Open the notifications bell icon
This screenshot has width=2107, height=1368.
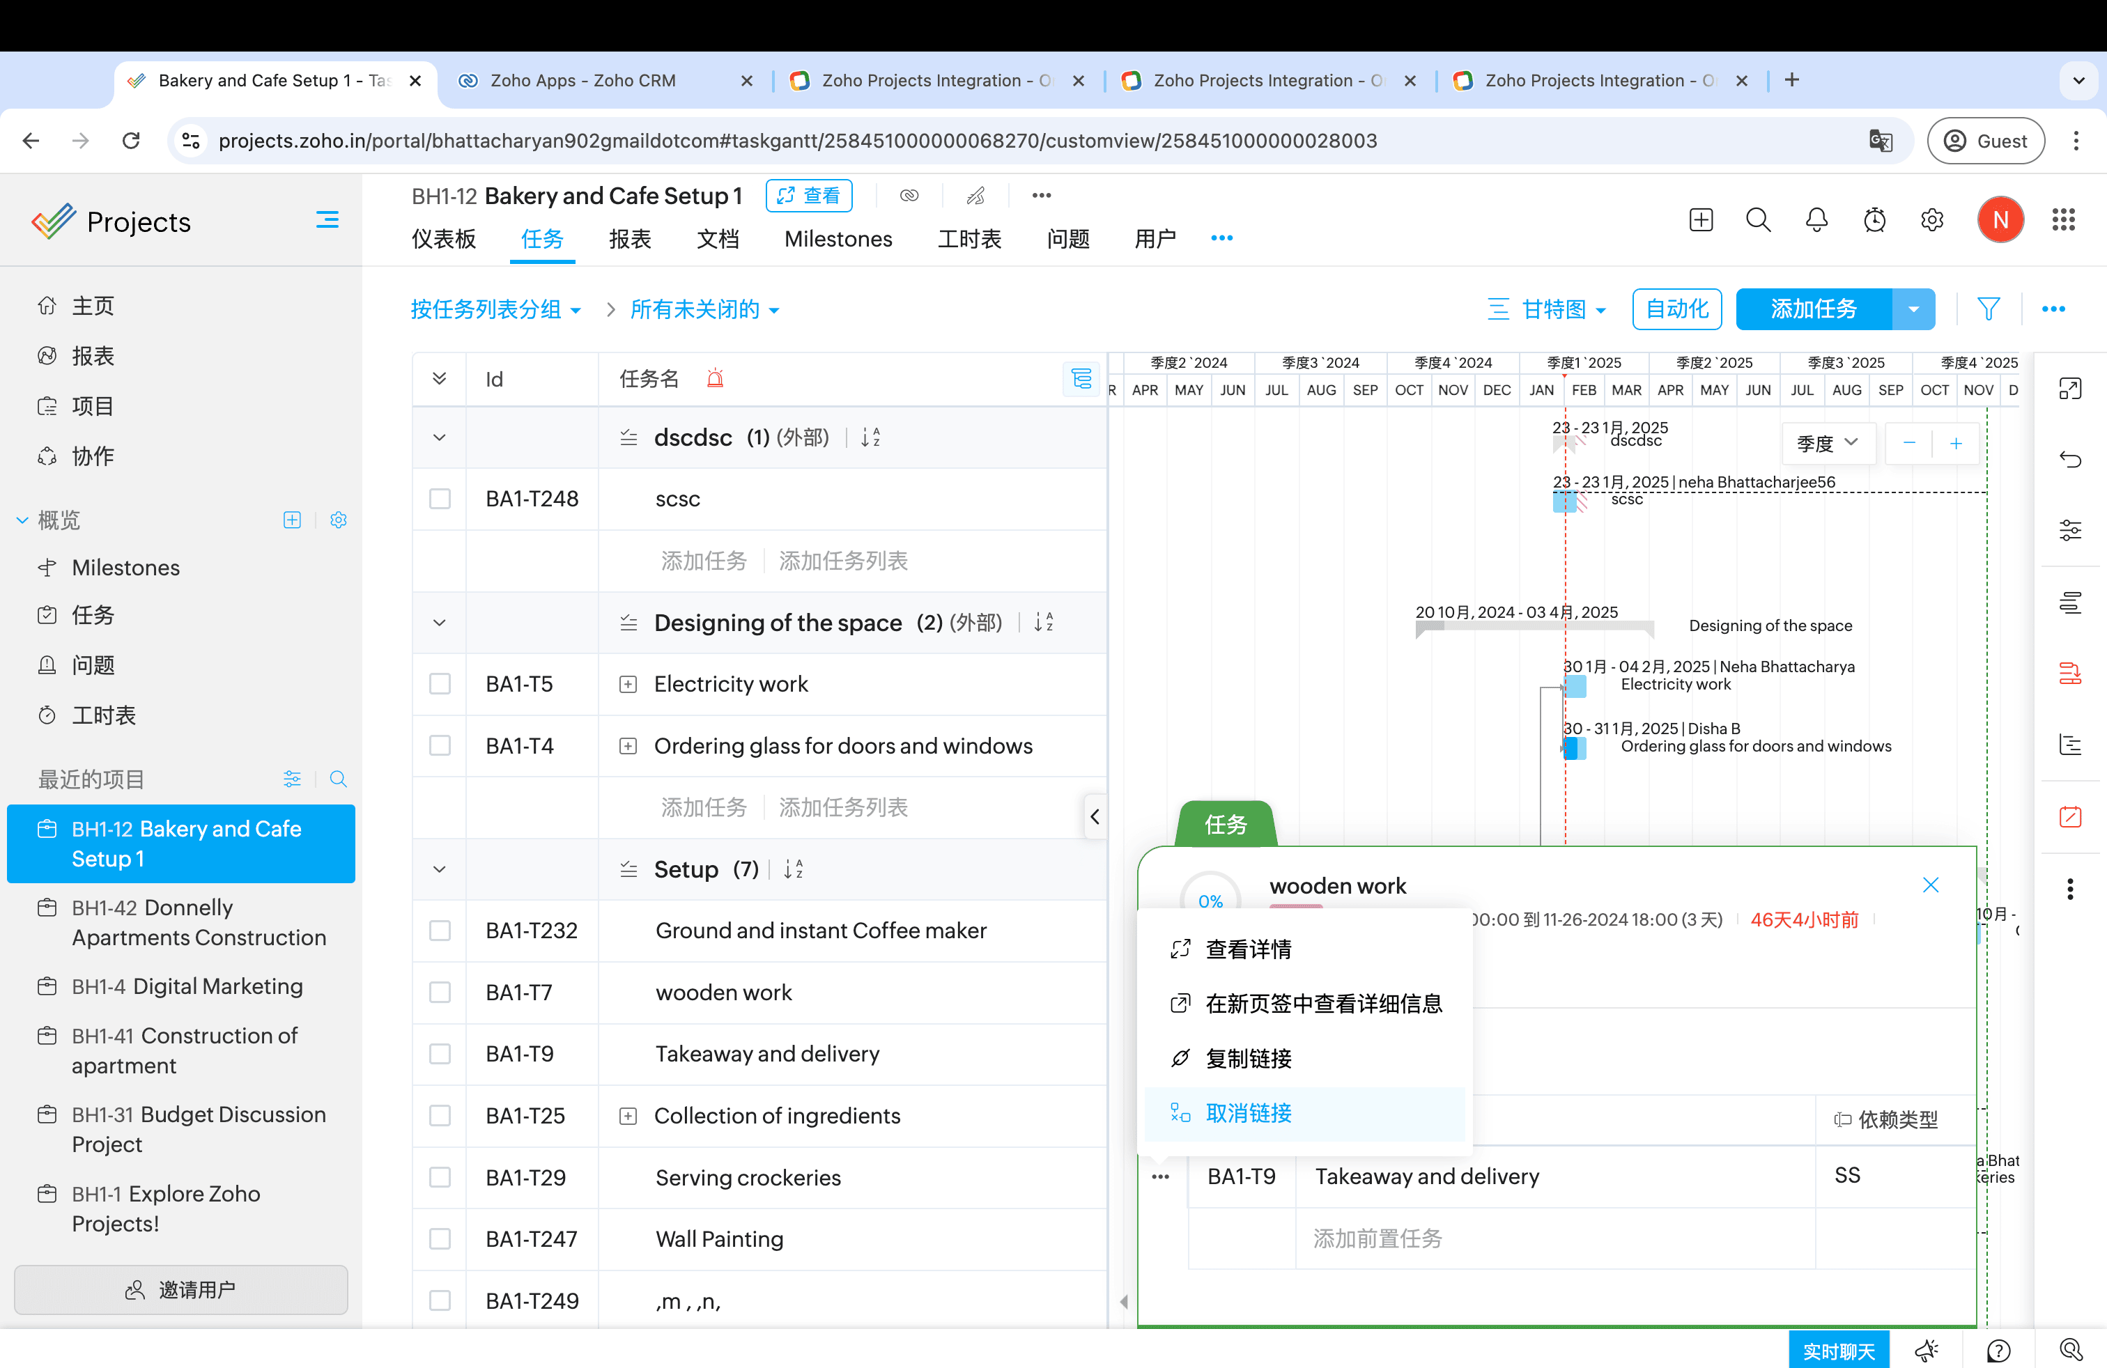coord(1816,219)
